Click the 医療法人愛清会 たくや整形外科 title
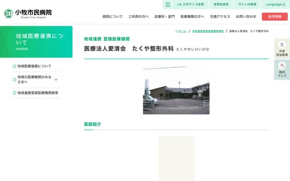Screen dimensions: 290x181 (129, 49)
